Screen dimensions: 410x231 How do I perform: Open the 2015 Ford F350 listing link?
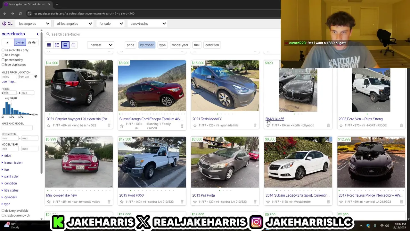(132, 195)
